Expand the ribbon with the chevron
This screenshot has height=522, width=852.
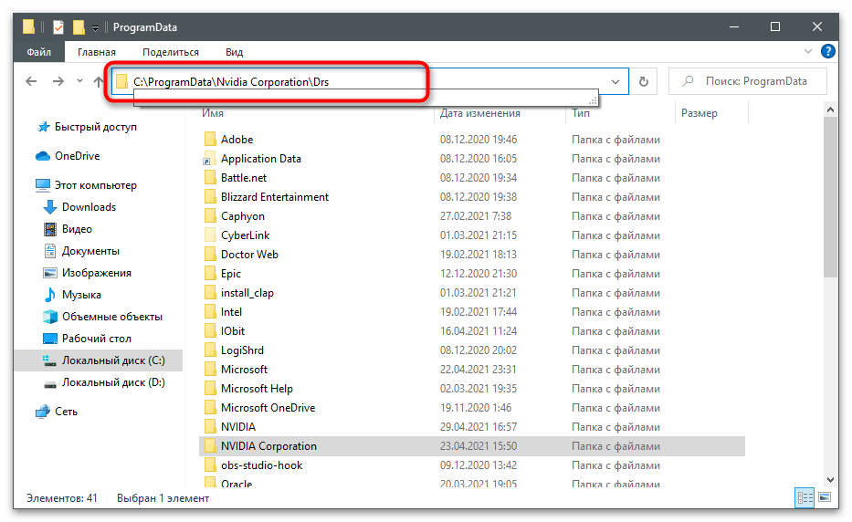coord(808,52)
